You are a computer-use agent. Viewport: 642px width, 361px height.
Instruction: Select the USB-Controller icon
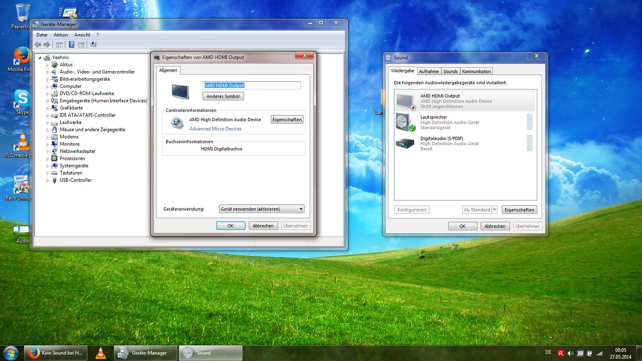point(55,180)
